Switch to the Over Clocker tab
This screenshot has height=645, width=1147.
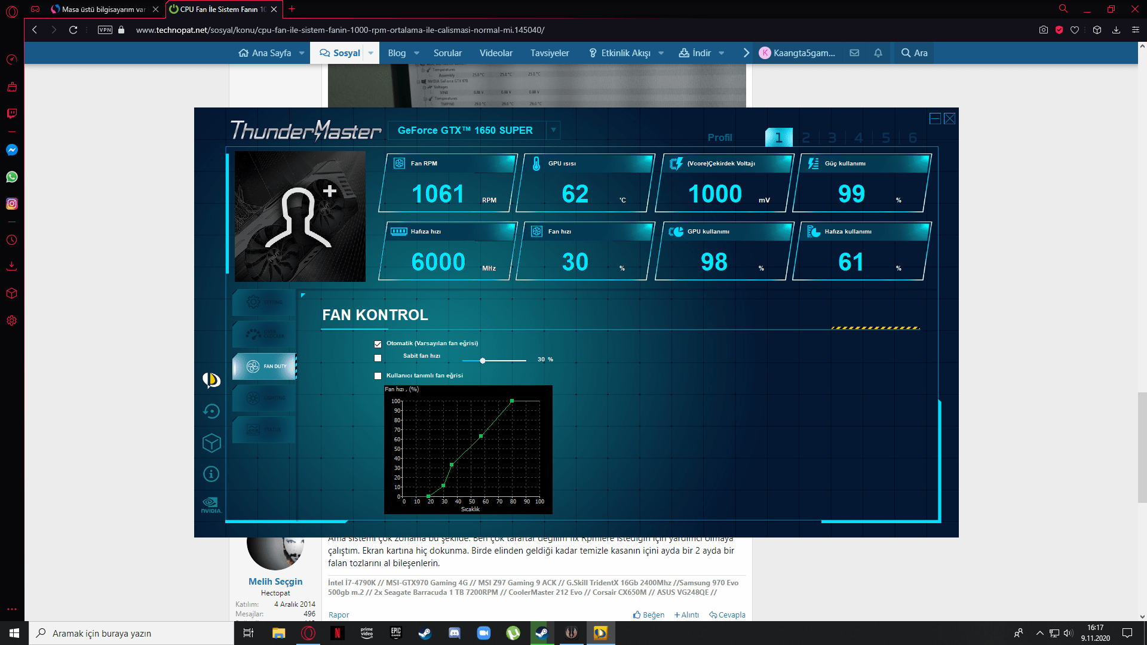click(x=263, y=334)
